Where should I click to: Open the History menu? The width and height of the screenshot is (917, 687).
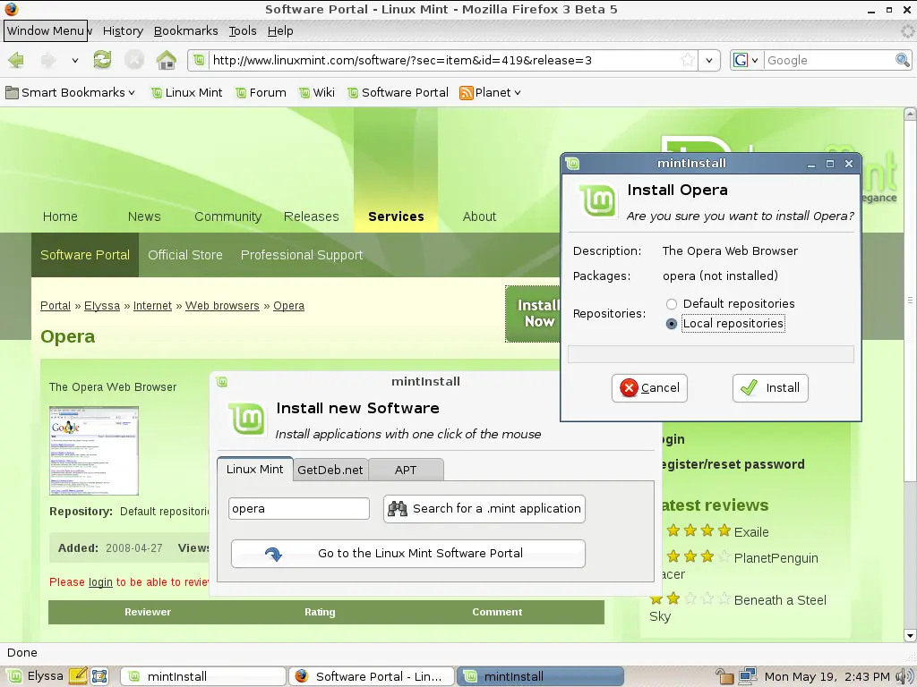[x=123, y=31]
